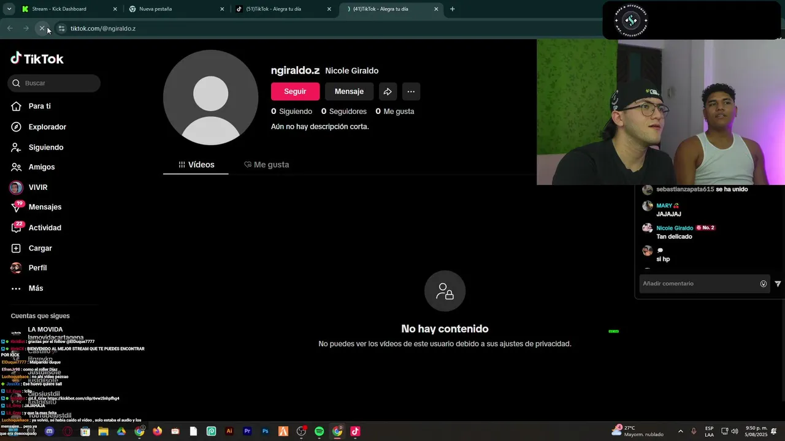The image size is (785, 441).
Task: Stop loading the page
Action: tap(42, 28)
